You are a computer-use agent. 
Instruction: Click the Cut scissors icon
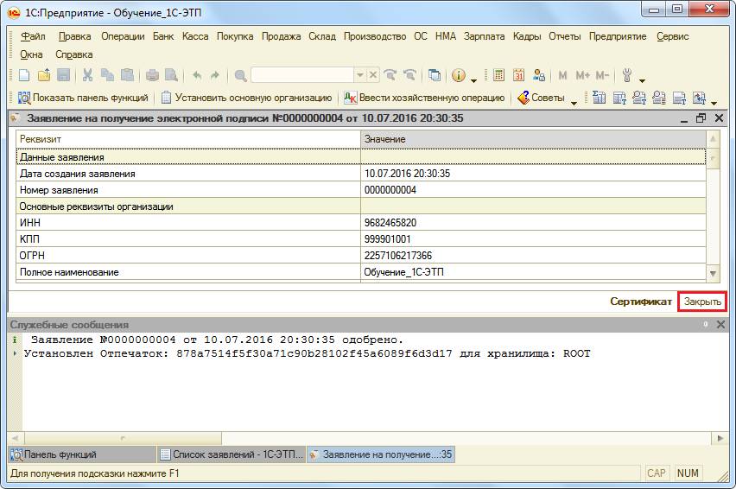88,75
